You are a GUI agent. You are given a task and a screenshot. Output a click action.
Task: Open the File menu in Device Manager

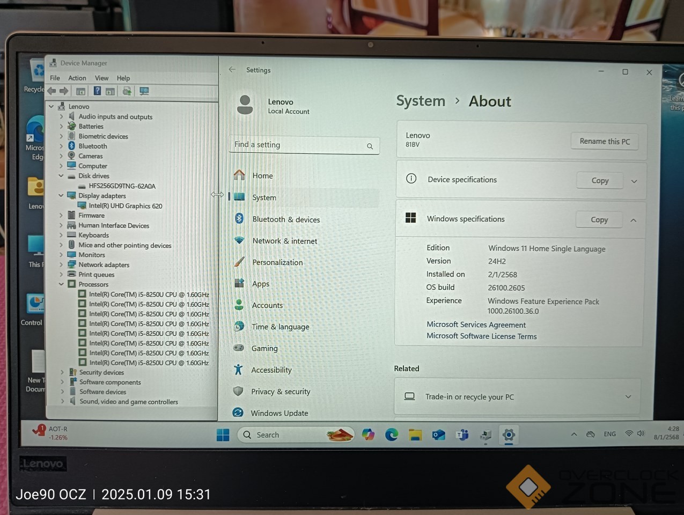point(55,78)
